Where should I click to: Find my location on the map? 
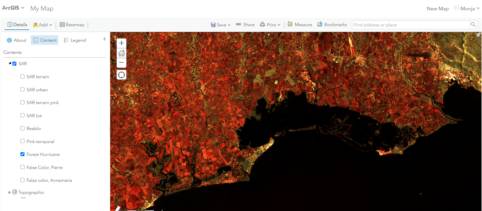click(122, 75)
